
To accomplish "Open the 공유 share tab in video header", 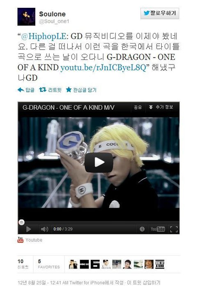I will click(x=138, y=107).
